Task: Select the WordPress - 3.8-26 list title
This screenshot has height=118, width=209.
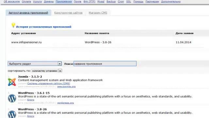Action: 32,109
